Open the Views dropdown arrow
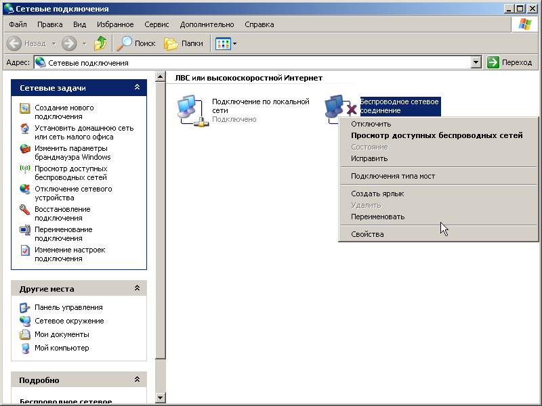 pyautogui.click(x=234, y=44)
